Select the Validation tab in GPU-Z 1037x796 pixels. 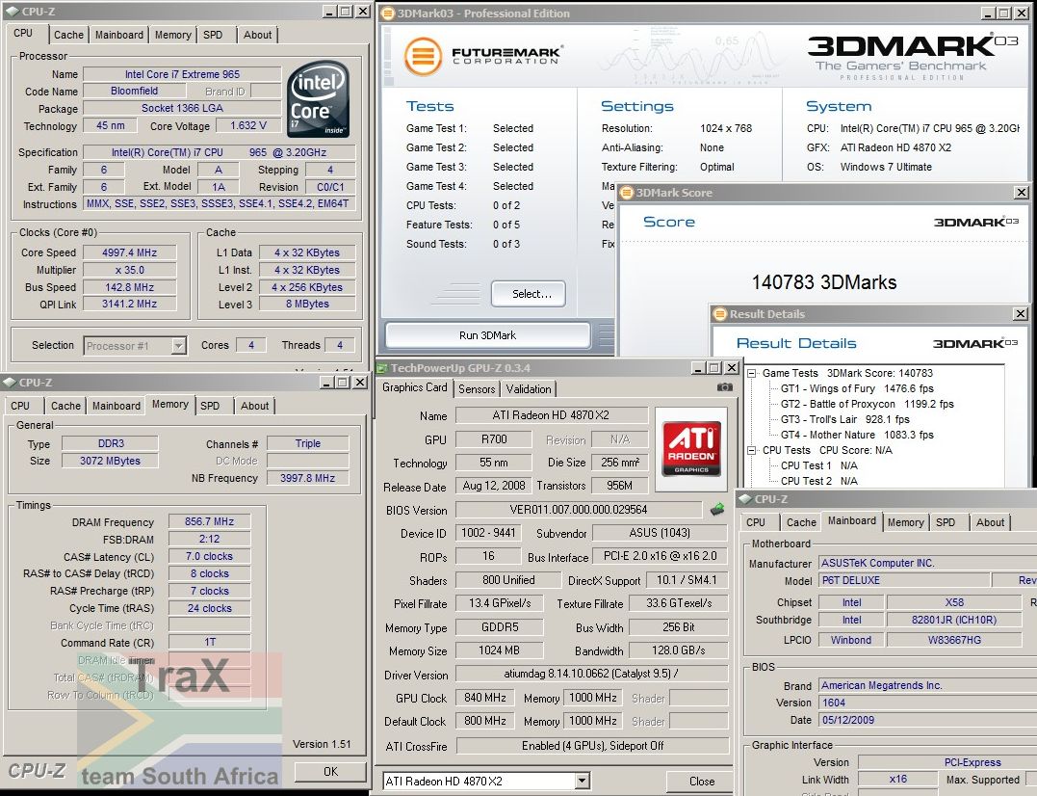coord(529,389)
